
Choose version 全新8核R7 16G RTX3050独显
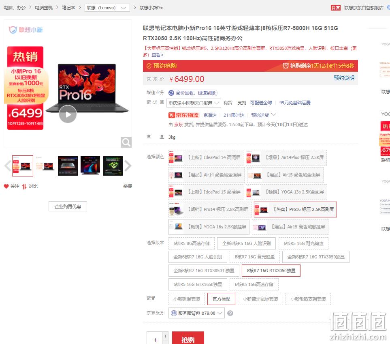coord(316,257)
